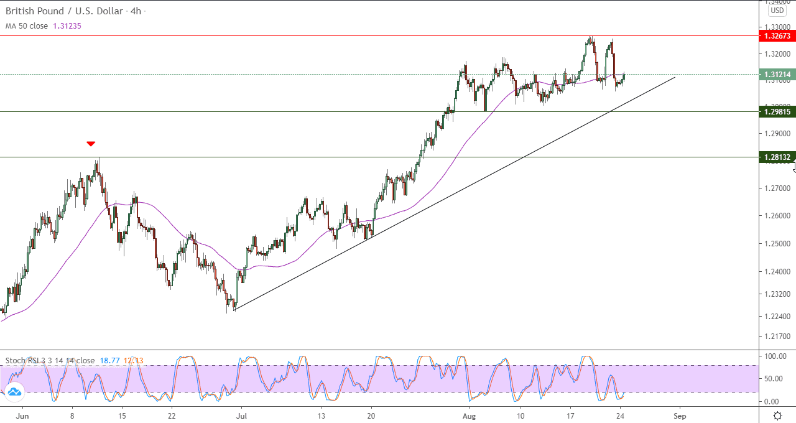The height and width of the screenshot is (423, 796).
Task: Click the 13 date label in July
Action: [x=321, y=416]
